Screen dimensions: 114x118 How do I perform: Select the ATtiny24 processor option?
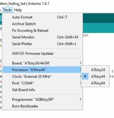point(95,70)
